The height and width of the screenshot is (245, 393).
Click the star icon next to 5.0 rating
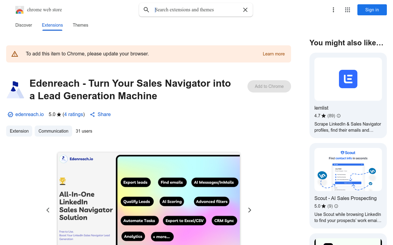[x=59, y=115]
